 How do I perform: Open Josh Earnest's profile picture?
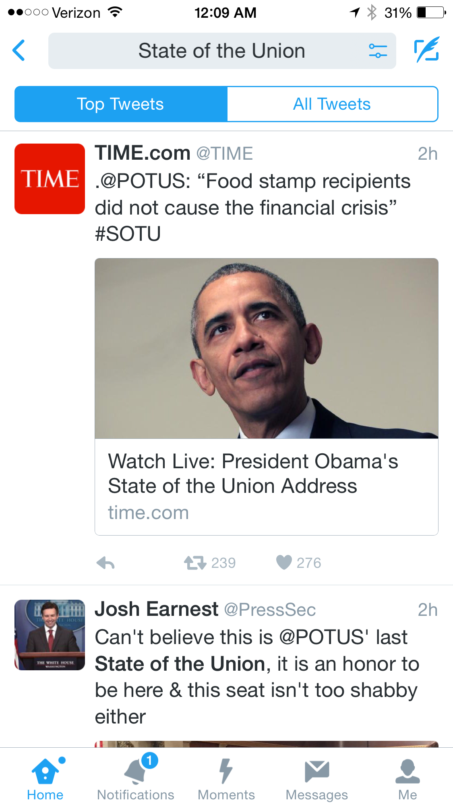tap(50, 635)
